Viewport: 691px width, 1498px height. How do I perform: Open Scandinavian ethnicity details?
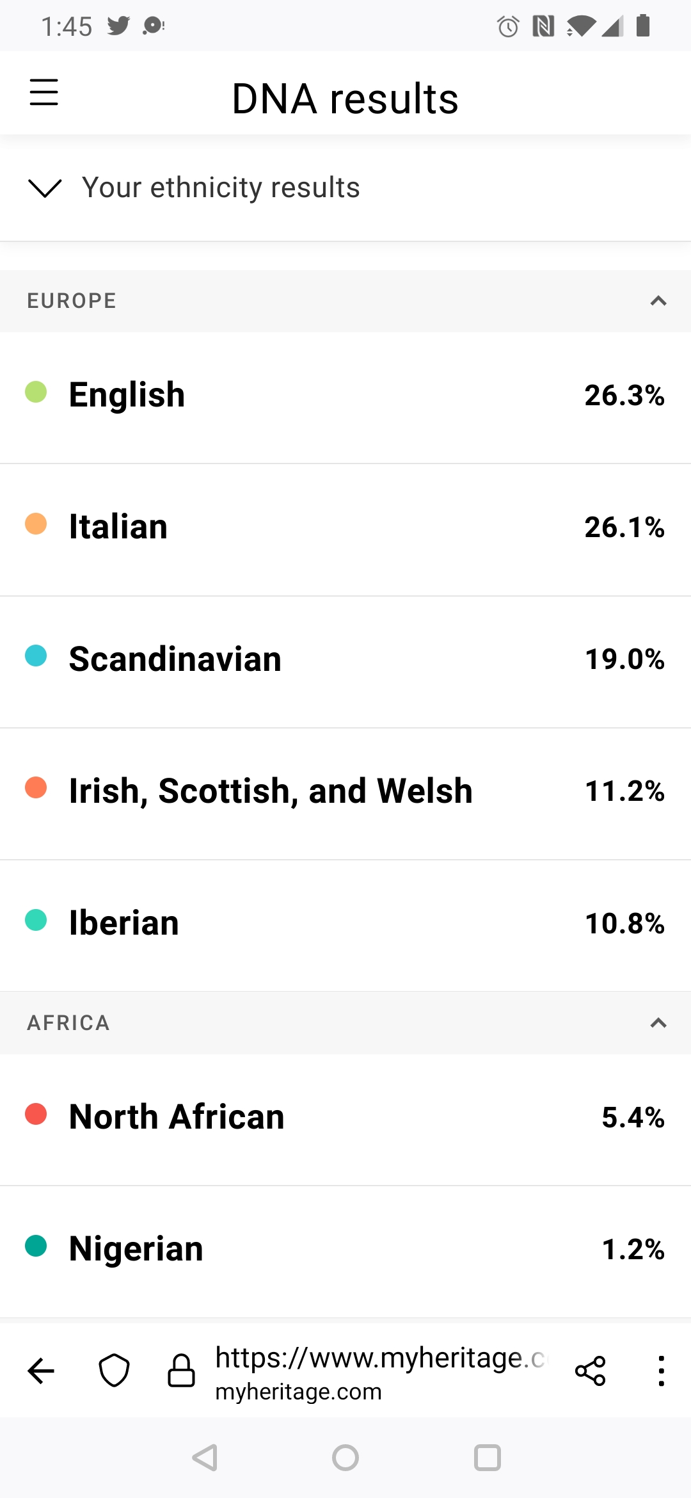(345, 659)
